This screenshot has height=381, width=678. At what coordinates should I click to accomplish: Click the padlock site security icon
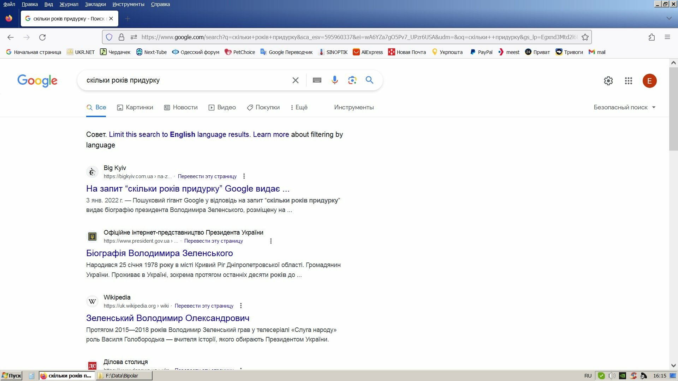pos(121,37)
